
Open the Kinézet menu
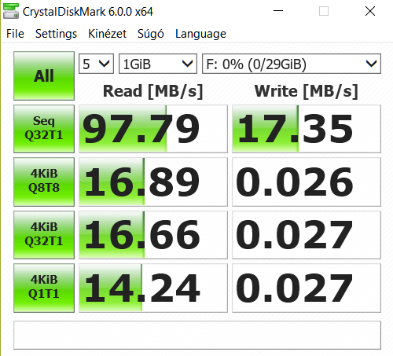[x=107, y=34]
